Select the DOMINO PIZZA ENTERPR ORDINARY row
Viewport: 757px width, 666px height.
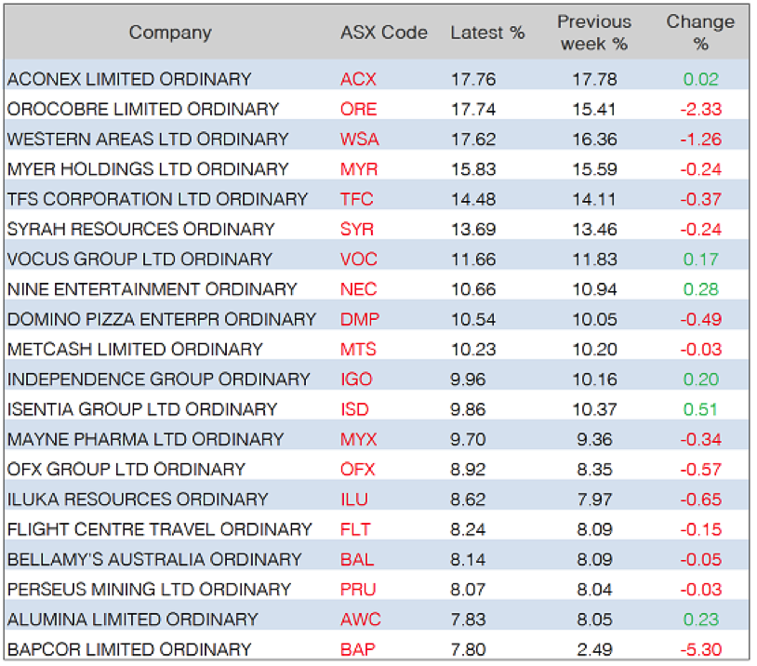tap(162, 319)
